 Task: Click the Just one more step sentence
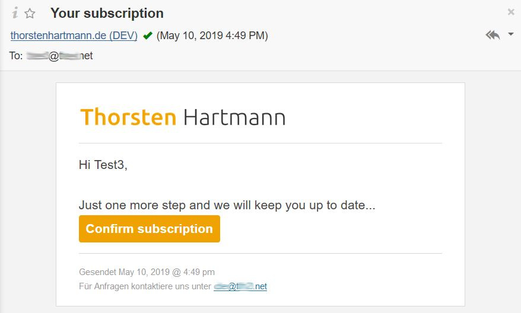click(x=227, y=206)
